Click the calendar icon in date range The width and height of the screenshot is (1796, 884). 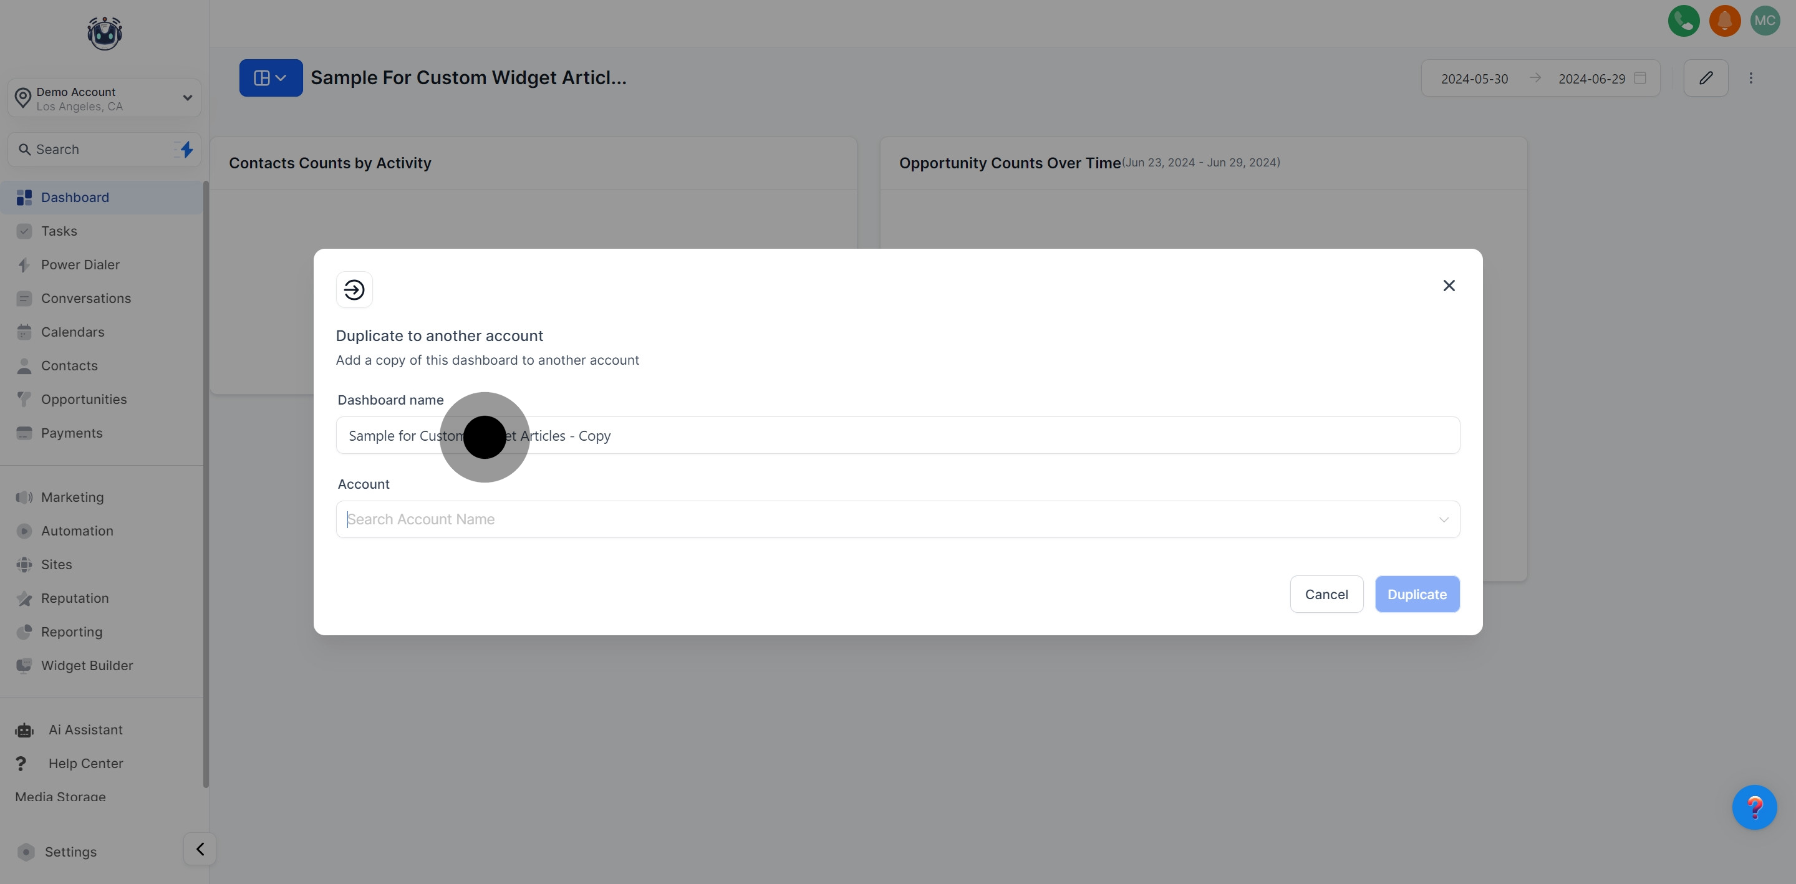click(x=1641, y=78)
